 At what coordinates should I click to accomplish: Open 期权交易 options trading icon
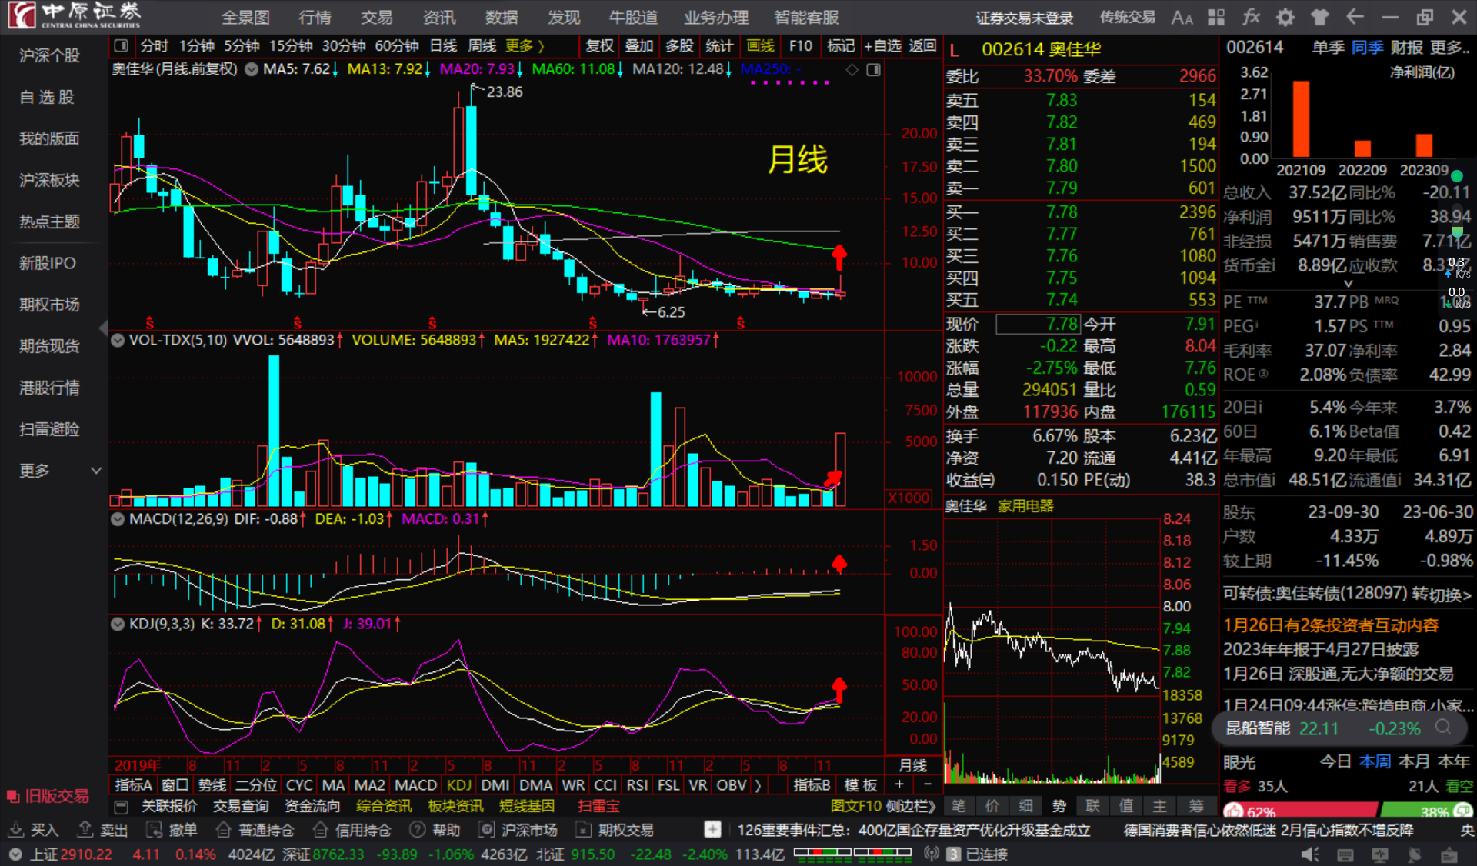pyautogui.click(x=584, y=830)
